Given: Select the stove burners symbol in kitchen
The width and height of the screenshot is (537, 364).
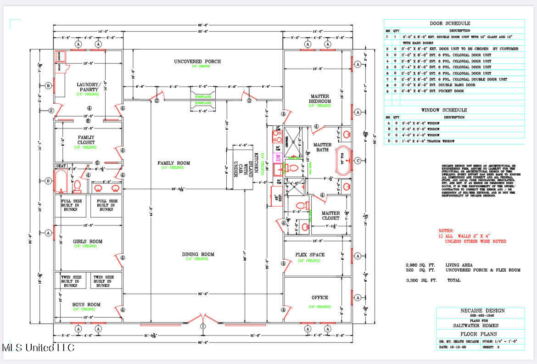Looking at the screenshot, I should coord(277,136).
